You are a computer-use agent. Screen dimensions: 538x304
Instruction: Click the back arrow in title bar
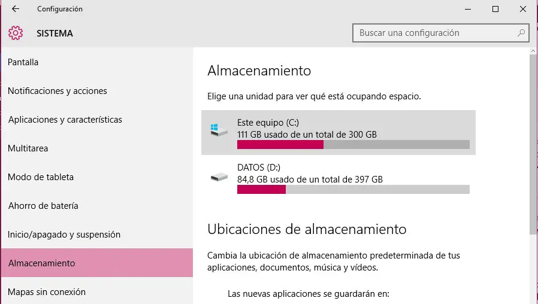[16, 9]
